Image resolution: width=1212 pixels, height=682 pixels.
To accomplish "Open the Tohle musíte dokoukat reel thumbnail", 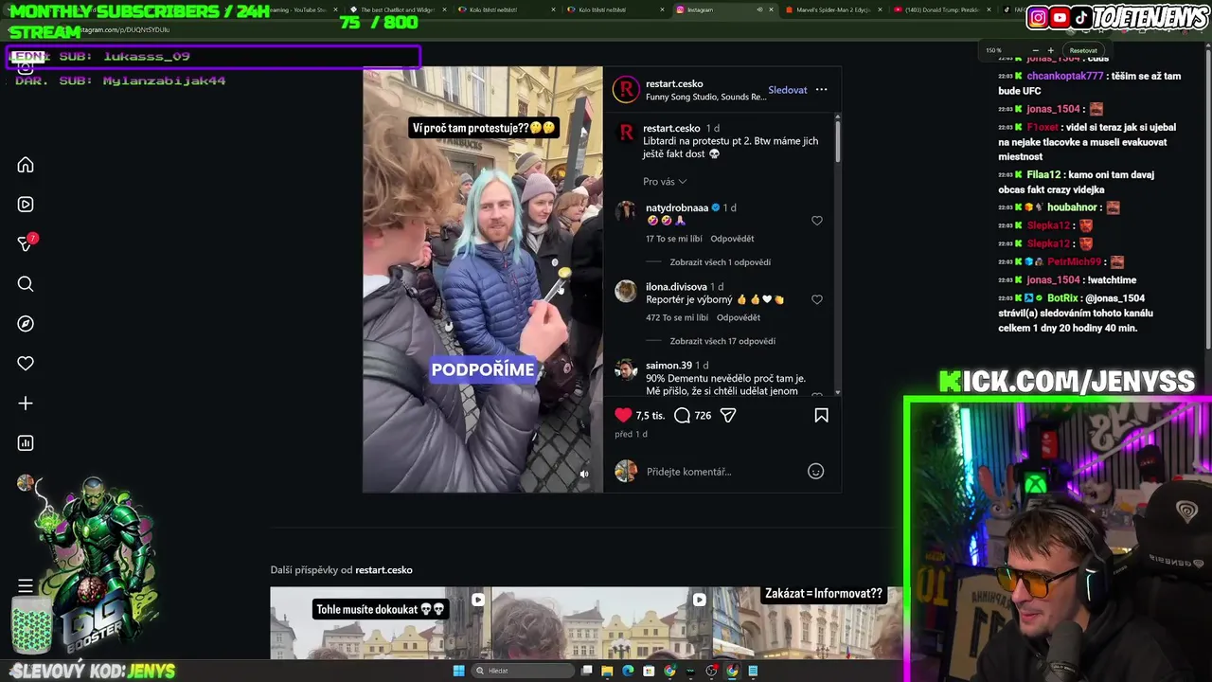I will pos(380,623).
